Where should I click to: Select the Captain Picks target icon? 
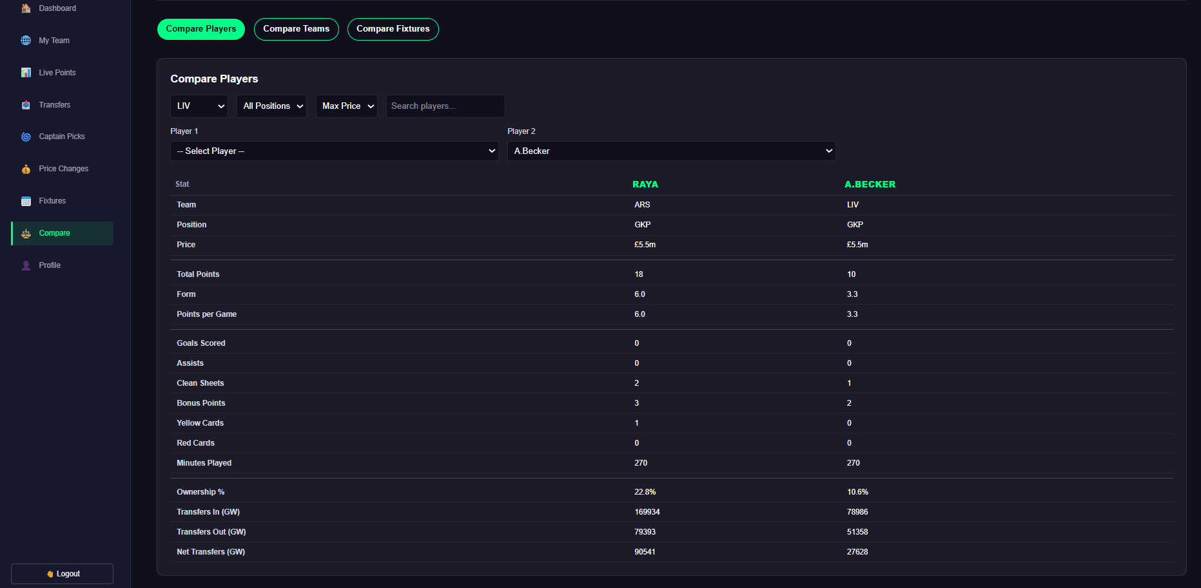pyautogui.click(x=26, y=137)
